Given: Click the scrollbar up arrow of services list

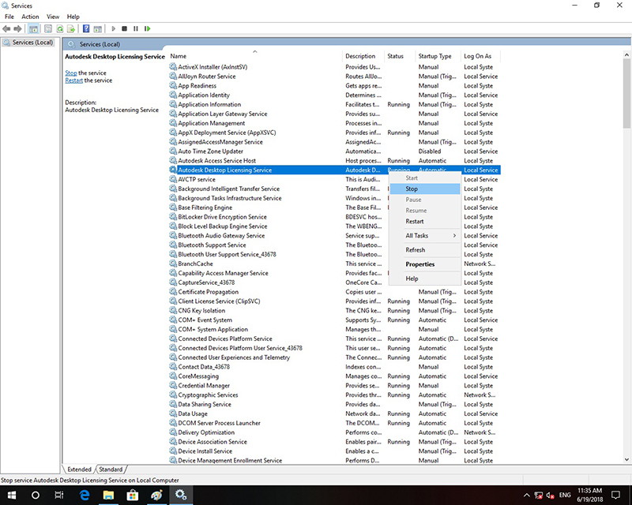Looking at the screenshot, I should (x=626, y=54).
